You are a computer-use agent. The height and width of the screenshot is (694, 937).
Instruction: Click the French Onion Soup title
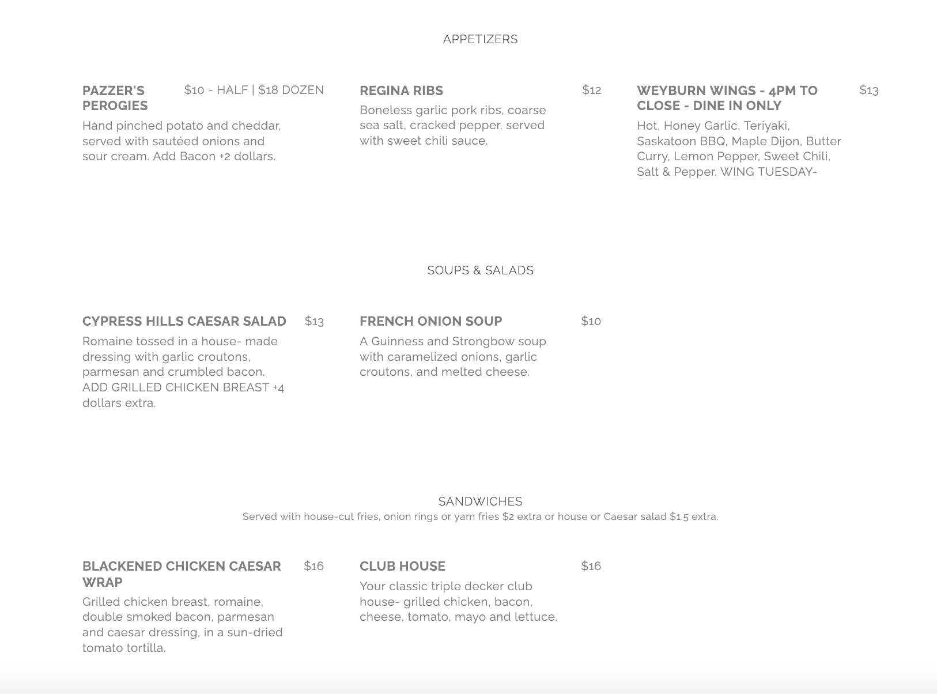(430, 321)
